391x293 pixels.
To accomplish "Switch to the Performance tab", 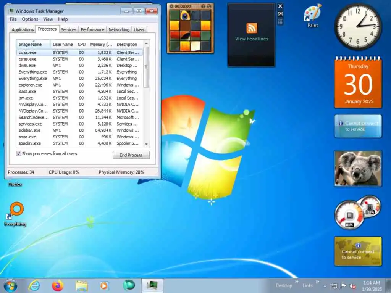I will tap(92, 29).
